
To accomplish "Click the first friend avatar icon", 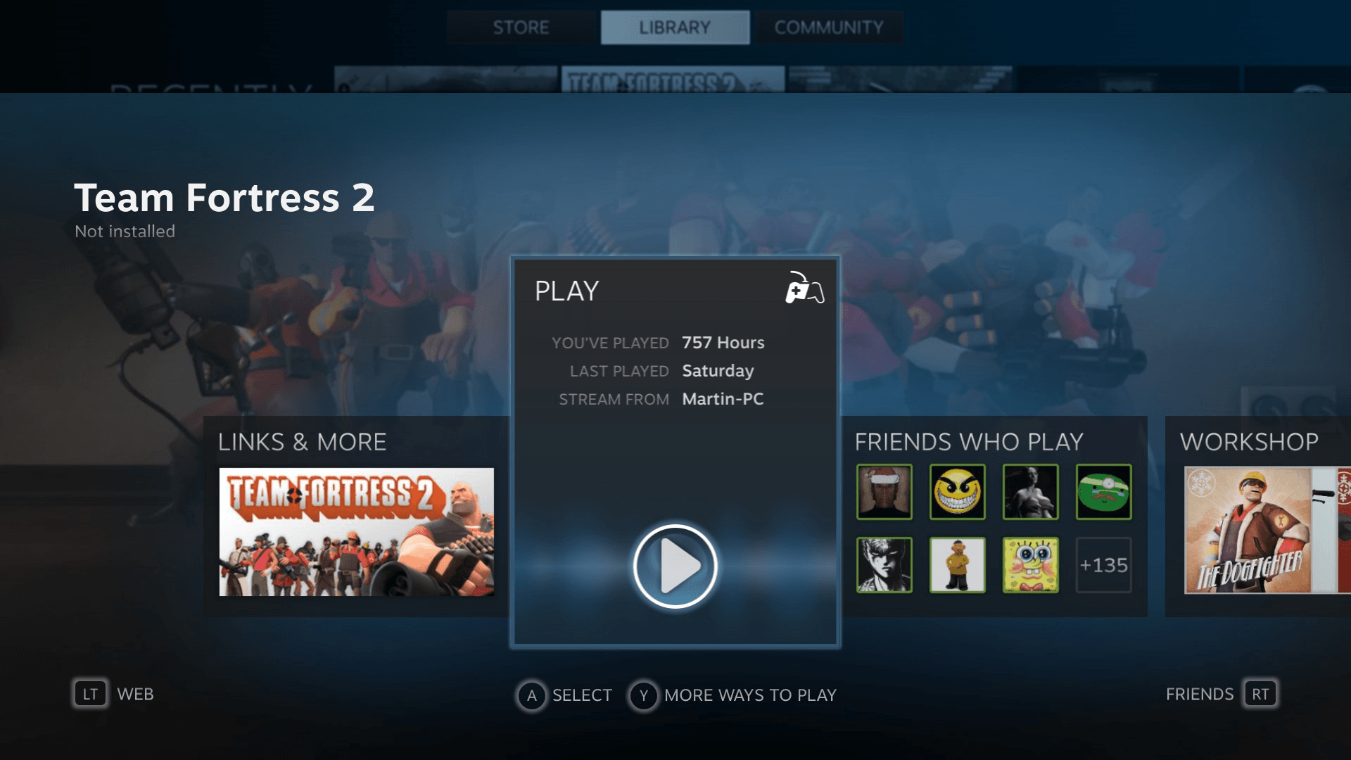I will click(x=882, y=492).
